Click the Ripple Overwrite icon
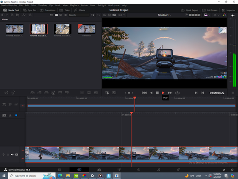This screenshot has width=238, height=179. click(46, 93)
